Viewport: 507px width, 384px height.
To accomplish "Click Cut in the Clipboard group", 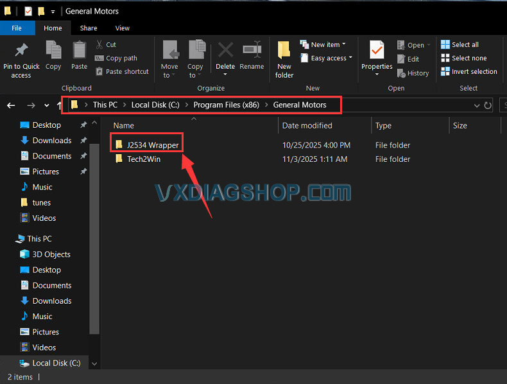I will 106,45.
